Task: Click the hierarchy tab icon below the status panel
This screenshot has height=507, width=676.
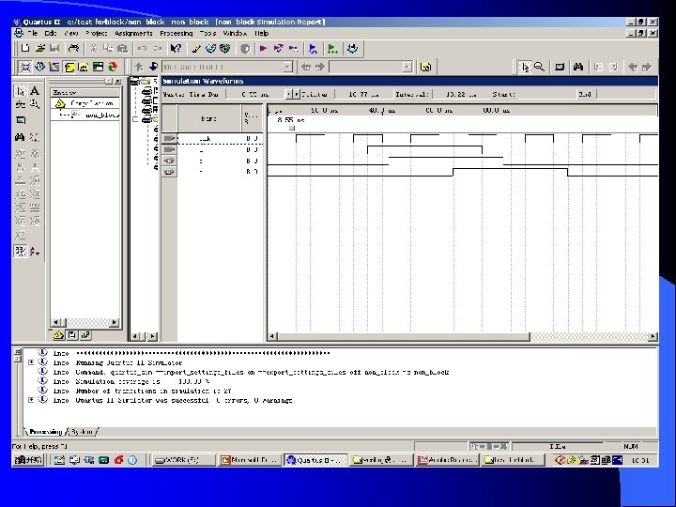Action: (58, 335)
